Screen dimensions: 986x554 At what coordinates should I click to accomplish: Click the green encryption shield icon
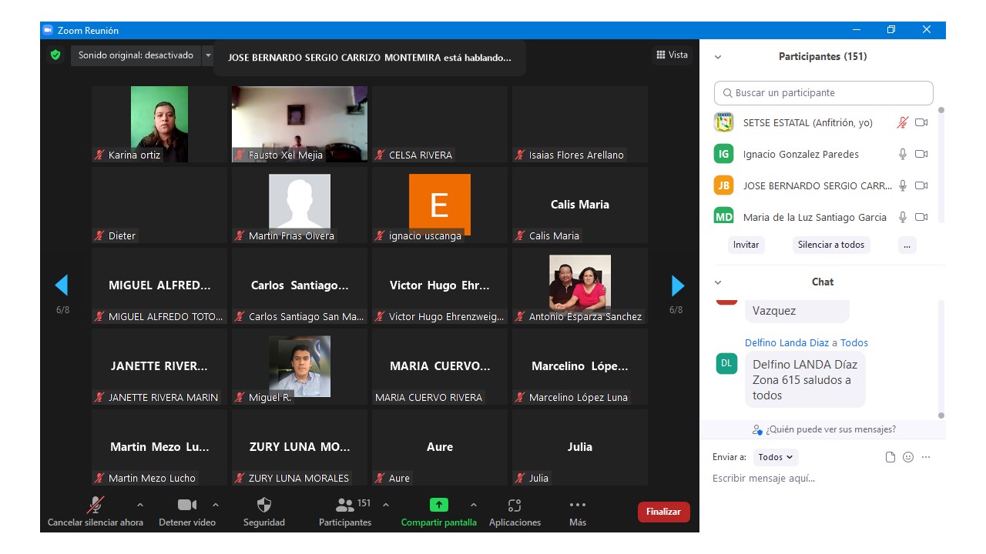(x=55, y=55)
